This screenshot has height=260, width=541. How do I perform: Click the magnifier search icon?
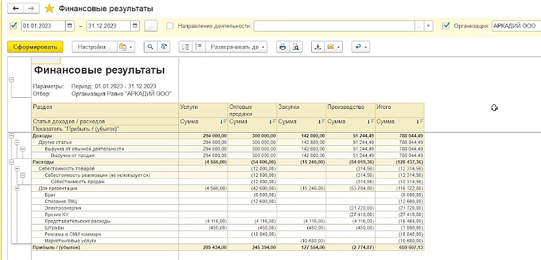click(x=150, y=47)
